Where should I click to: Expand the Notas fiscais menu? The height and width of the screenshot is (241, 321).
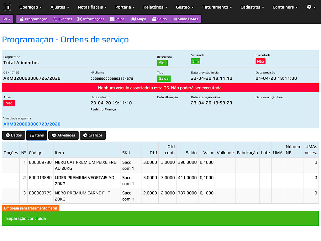(92, 7)
